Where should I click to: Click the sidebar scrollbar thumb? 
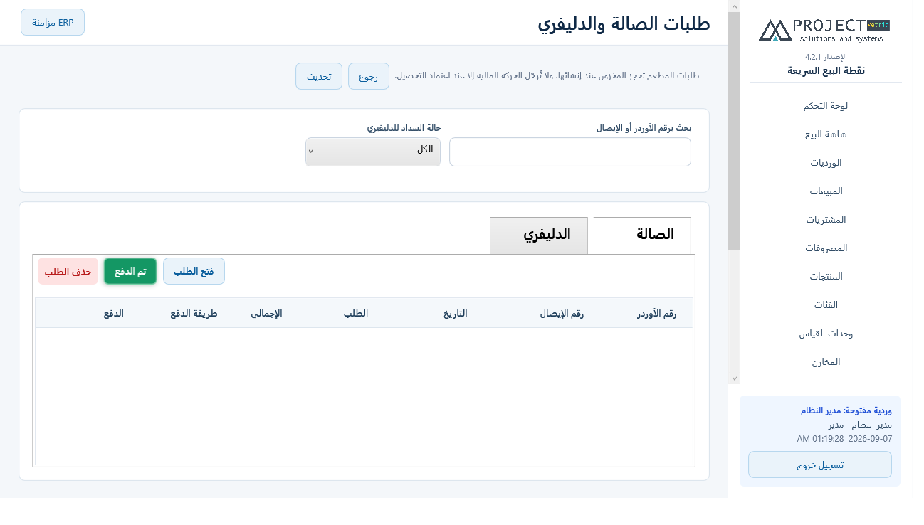[734, 131]
